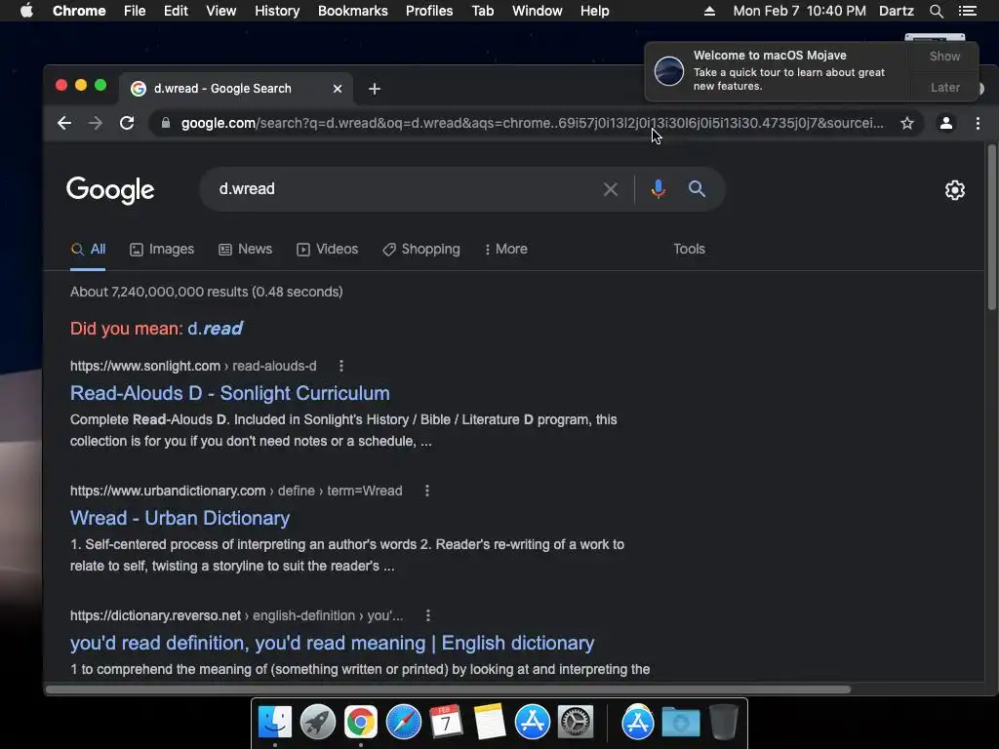Open a new tab with plus icon
Image resolution: width=999 pixels, height=749 pixels.
375,89
